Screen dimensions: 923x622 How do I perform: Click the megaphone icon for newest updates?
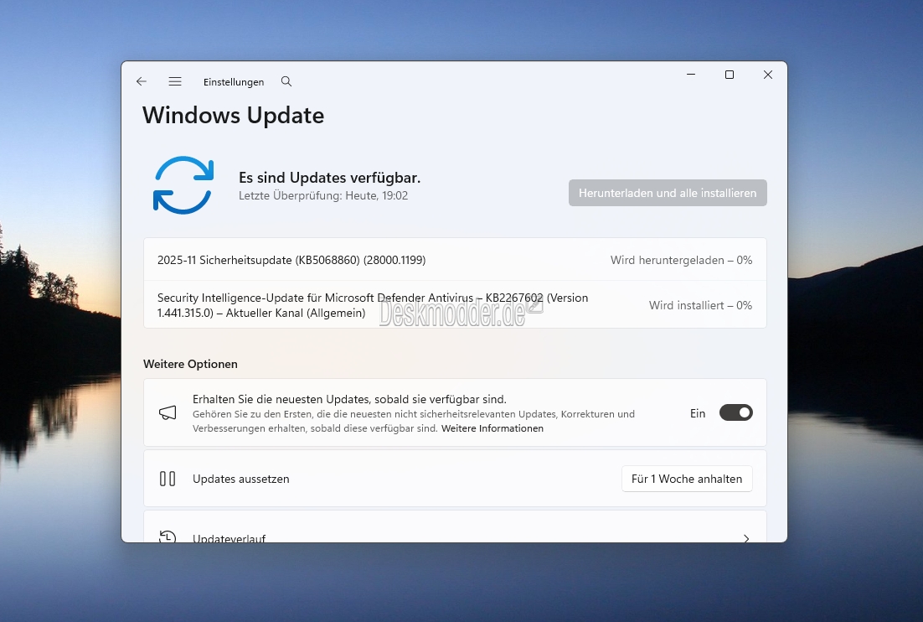[168, 412]
